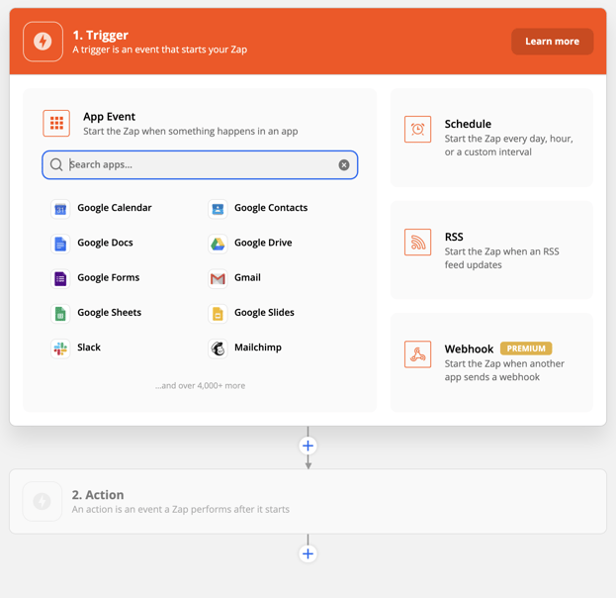616x598 pixels.
Task: Pick Google Forms label
Action: 109,278
